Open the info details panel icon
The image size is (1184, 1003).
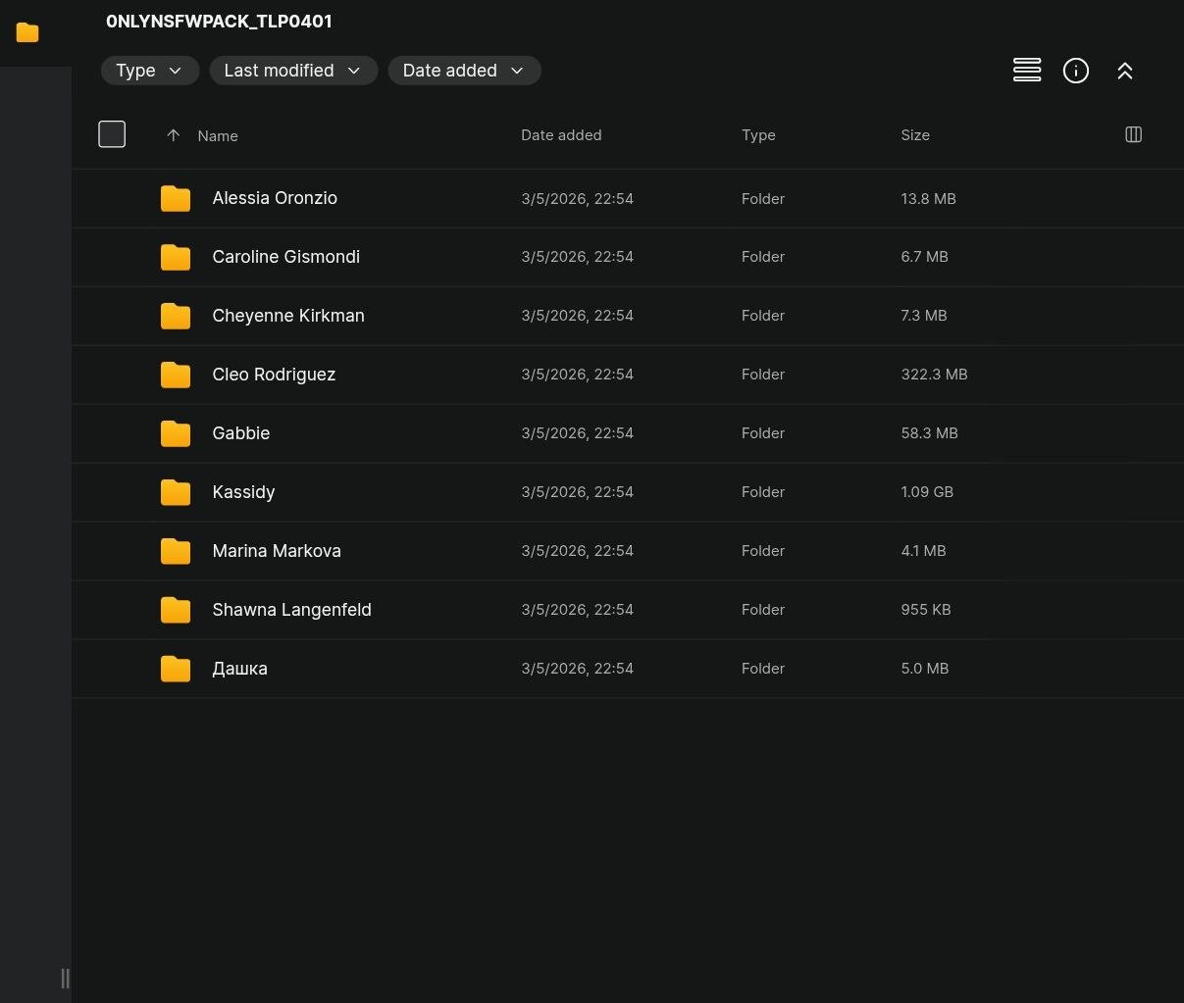[1076, 71]
